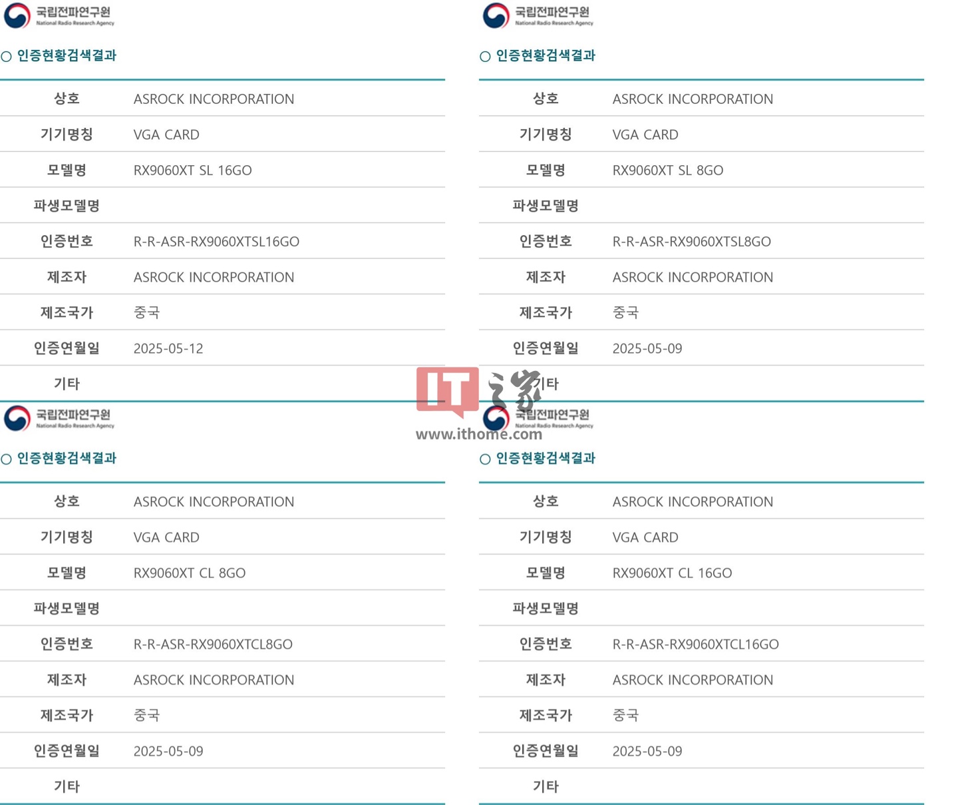Select model name RX9060XT SL 8GO

pos(667,170)
